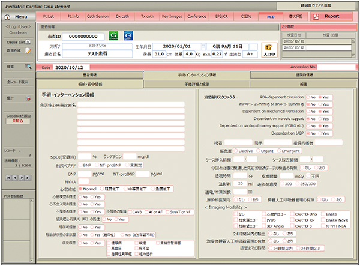Click the blue G patient icon
Screen dimensions: 360x266
coord(127,36)
